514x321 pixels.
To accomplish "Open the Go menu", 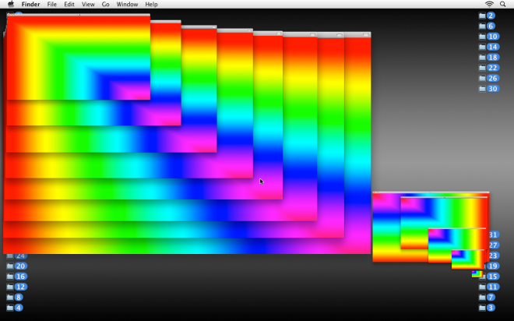I will (105, 5).
